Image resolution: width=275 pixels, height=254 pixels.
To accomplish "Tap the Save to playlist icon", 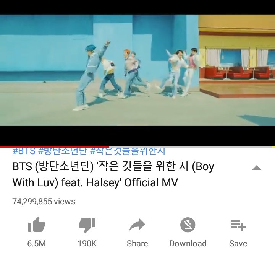I will coord(238,225).
